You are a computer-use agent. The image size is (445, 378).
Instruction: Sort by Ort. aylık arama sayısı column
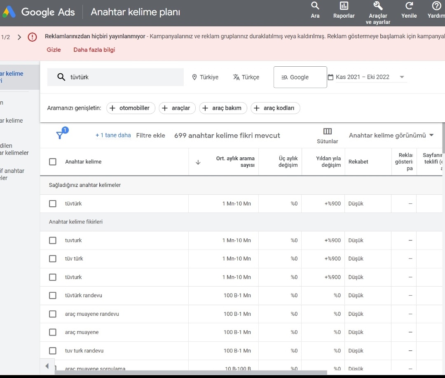[235, 162]
